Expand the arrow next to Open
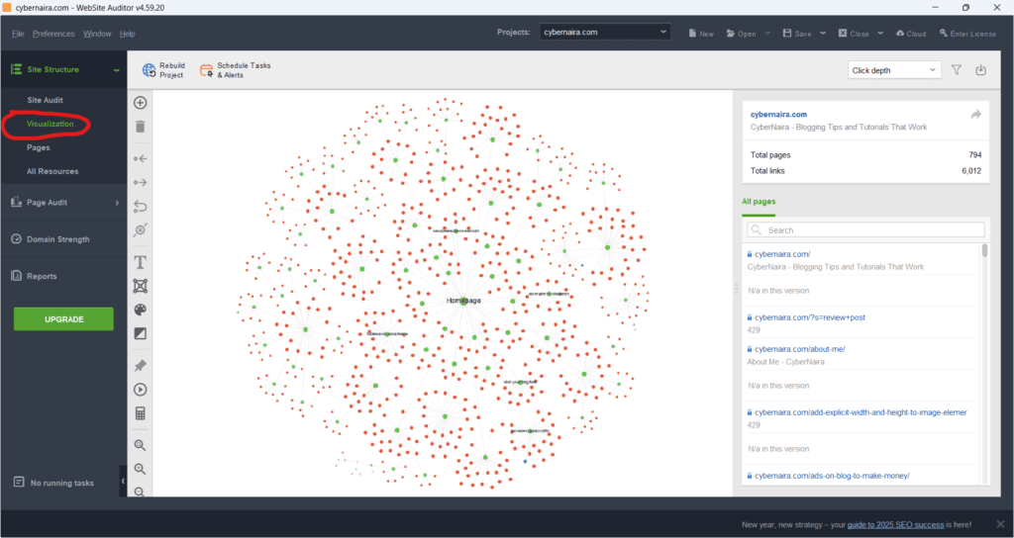 [767, 33]
